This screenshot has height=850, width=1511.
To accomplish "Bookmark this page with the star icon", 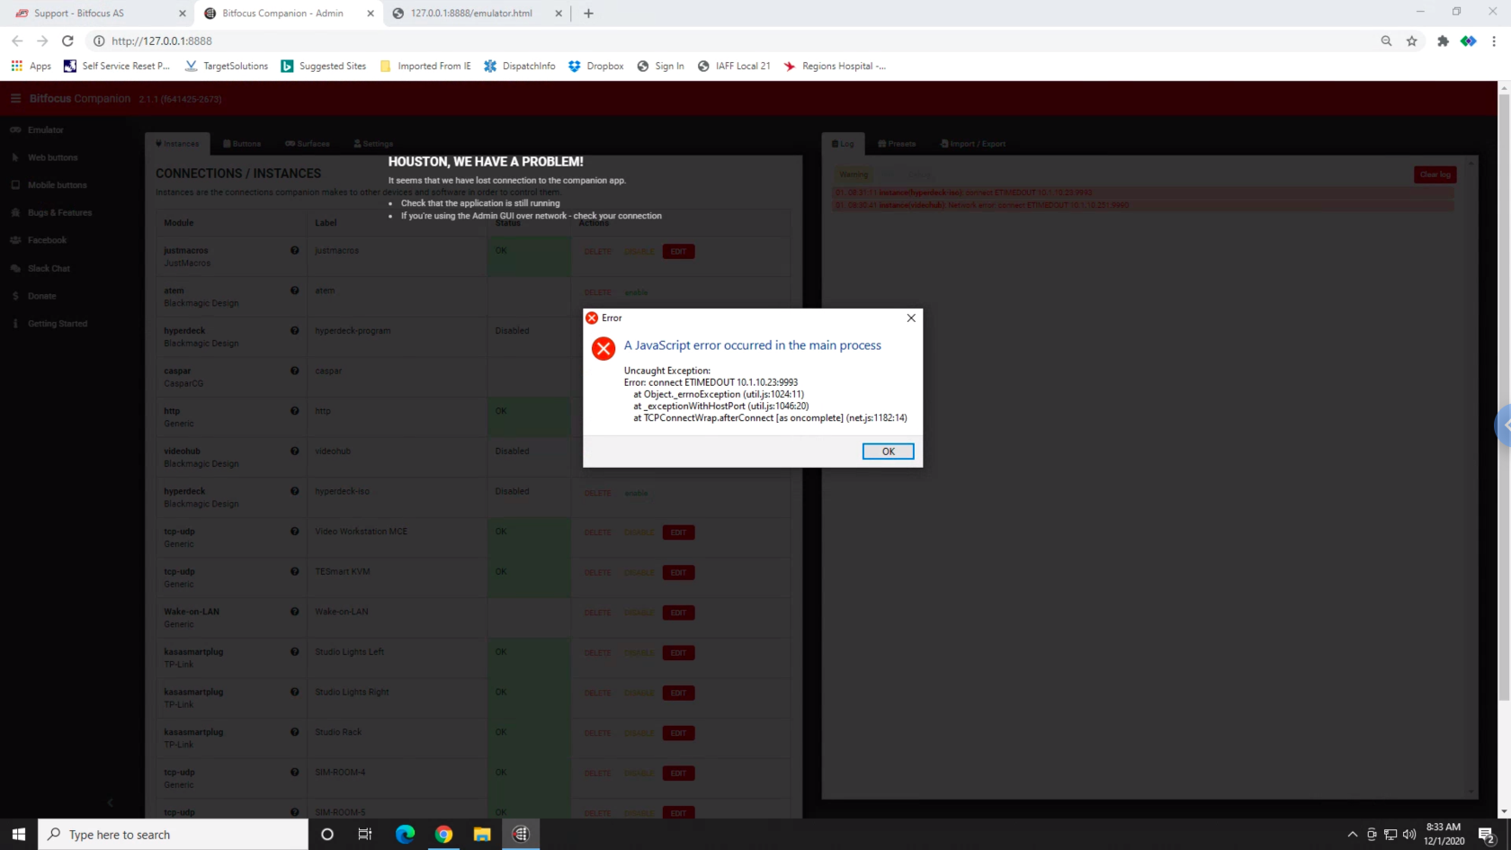I will coord(1411,40).
